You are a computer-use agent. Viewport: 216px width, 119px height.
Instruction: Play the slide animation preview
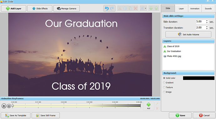[4, 106]
